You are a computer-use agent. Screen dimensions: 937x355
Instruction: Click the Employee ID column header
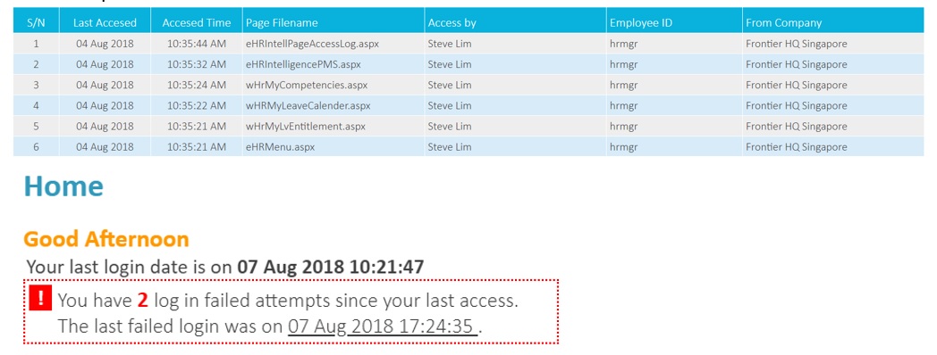click(x=674, y=22)
